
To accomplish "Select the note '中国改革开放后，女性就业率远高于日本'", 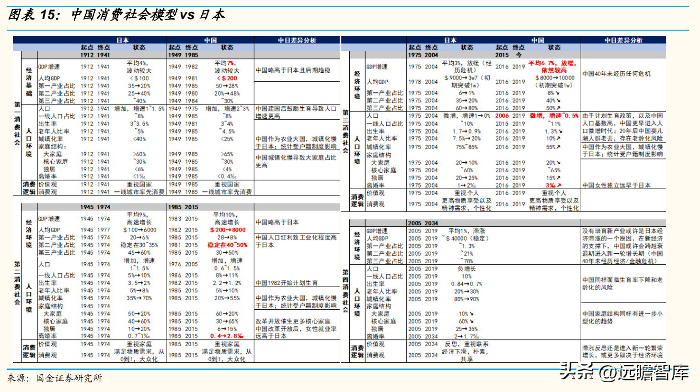I will coord(296,332).
